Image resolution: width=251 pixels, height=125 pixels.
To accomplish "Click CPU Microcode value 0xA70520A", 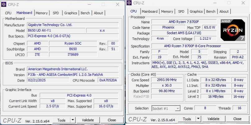I will pyautogui.click(x=108, y=80).
